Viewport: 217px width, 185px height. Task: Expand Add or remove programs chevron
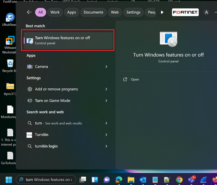(x=106, y=89)
